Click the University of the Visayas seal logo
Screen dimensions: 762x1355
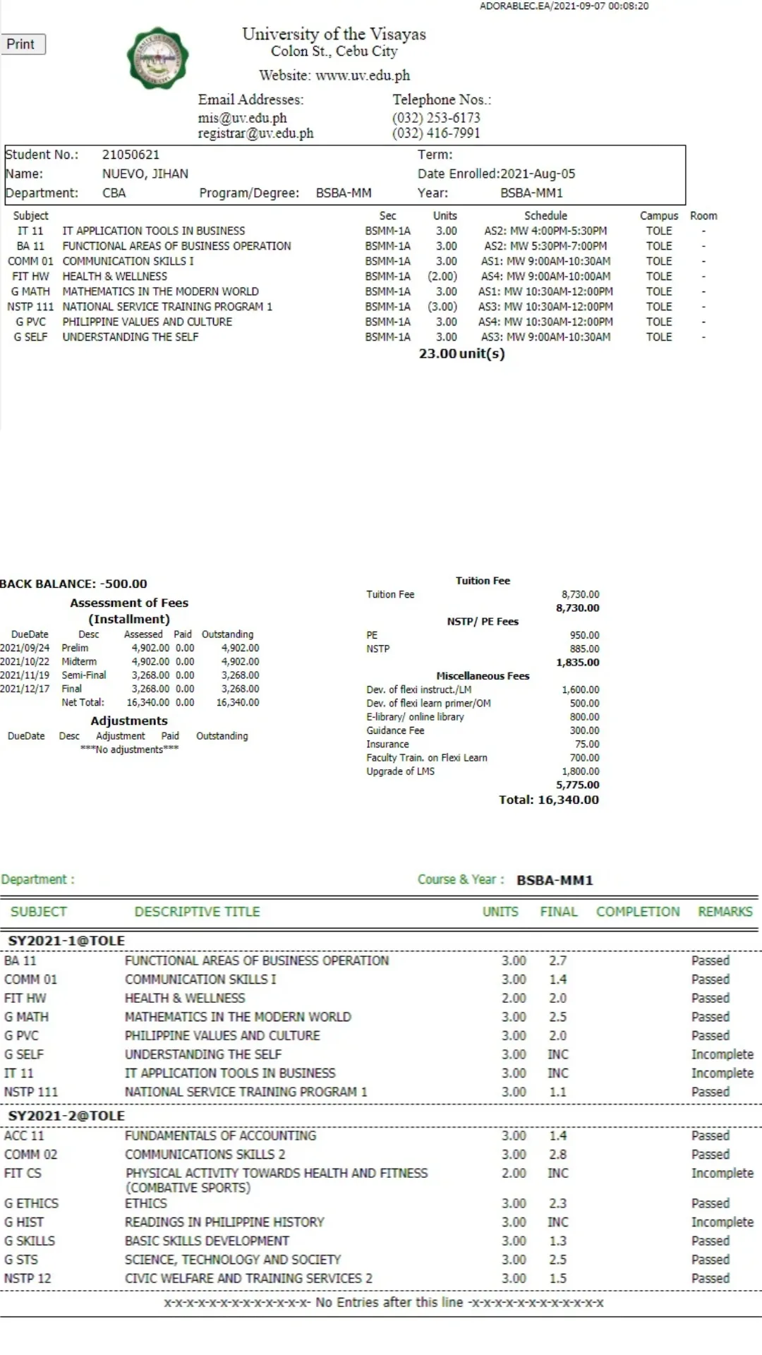point(158,58)
